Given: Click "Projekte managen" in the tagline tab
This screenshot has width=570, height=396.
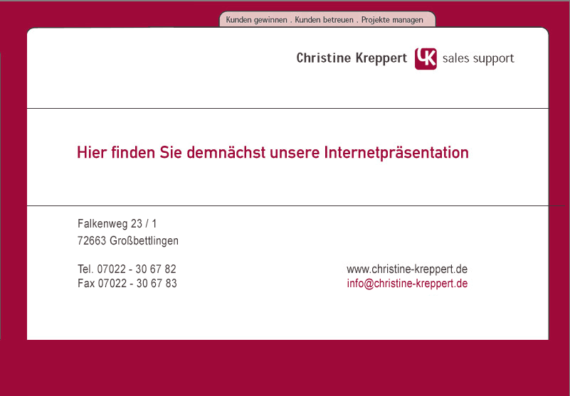Looking at the screenshot, I should [x=392, y=20].
